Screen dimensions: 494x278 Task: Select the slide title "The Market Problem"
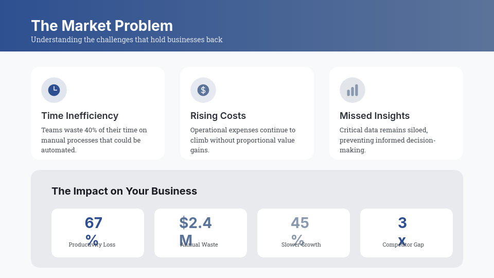[x=102, y=26]
